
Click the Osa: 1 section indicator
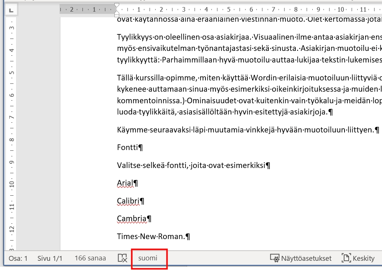[18, 258]
